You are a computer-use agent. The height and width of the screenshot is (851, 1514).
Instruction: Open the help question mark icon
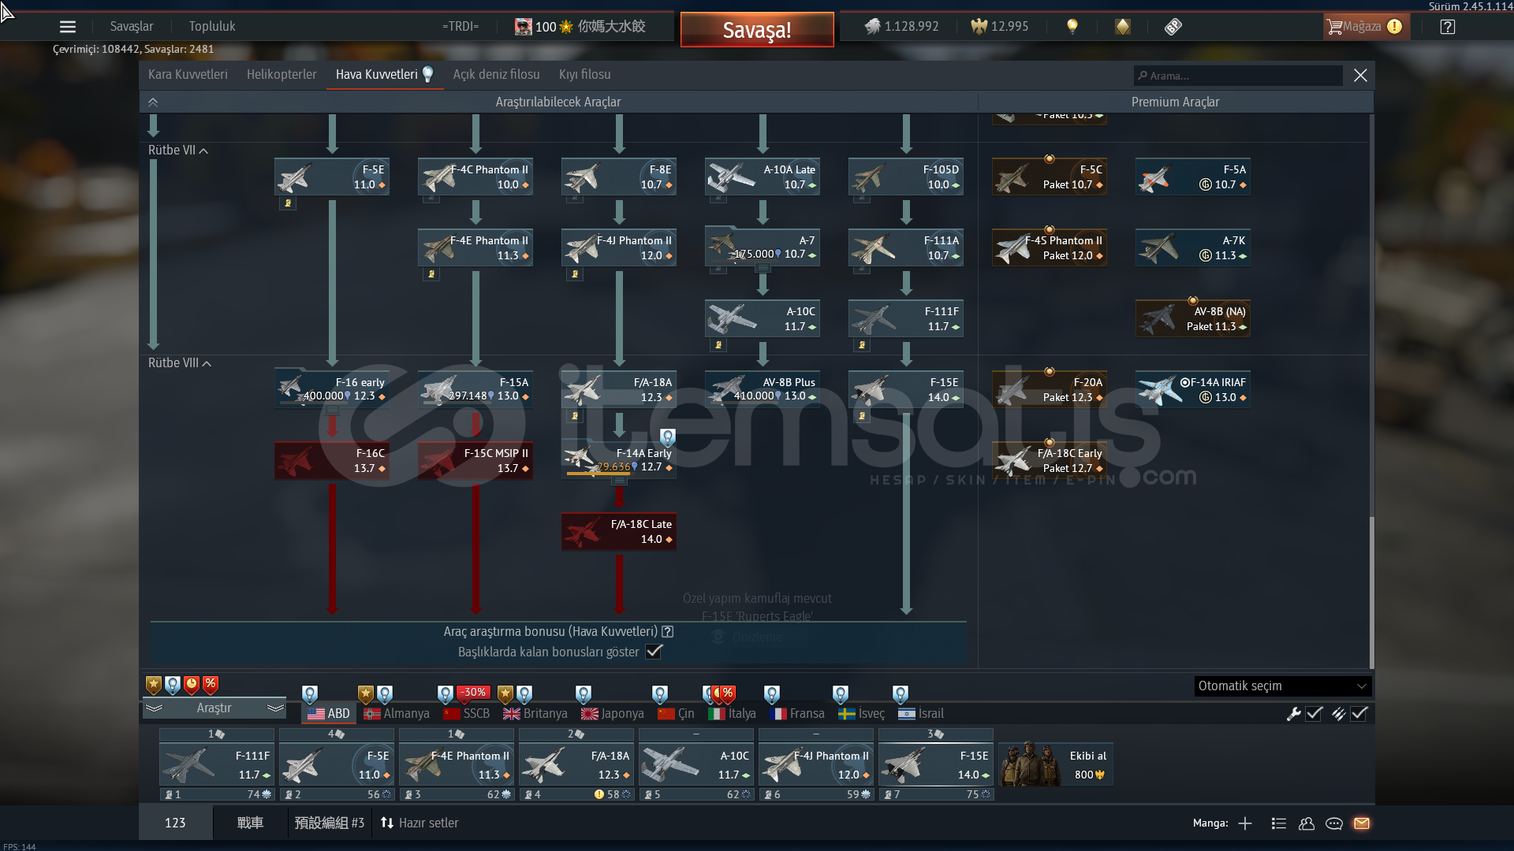(1447, 27)
